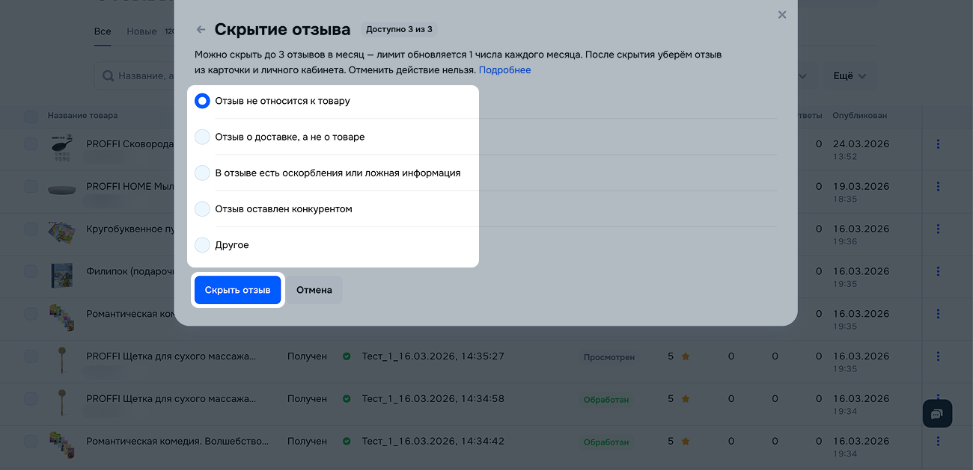The image size is (973, 470).
Task: Expand the Ещё dropdown filter
Action: tap(850, 76)
